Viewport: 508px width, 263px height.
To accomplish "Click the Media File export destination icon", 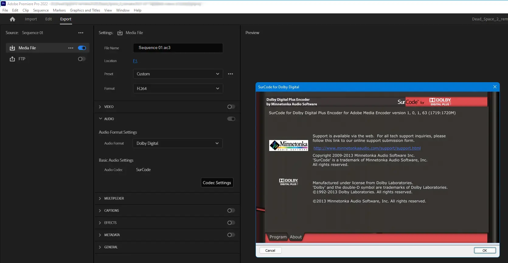I will point(12,48).
